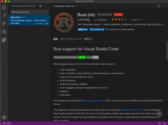Close the Extension: Rust (rls) tab

pos(76,6)
